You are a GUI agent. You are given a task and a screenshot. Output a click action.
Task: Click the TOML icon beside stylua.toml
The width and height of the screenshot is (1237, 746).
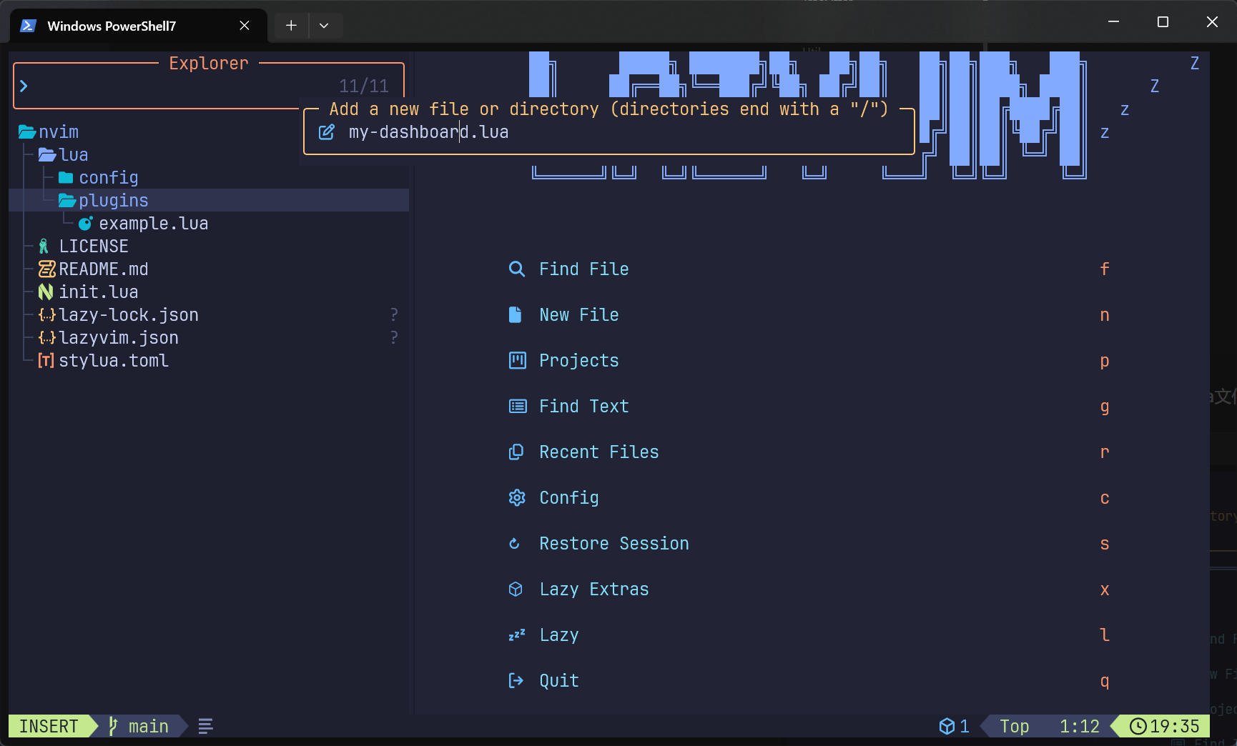pyautogui.click(x=46, y=361)
